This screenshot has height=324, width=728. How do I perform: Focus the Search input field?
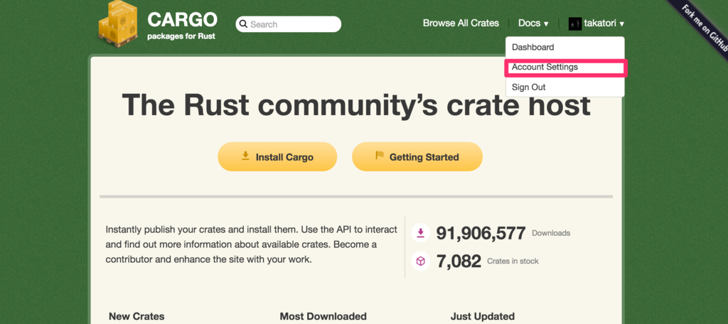point(289,24)
